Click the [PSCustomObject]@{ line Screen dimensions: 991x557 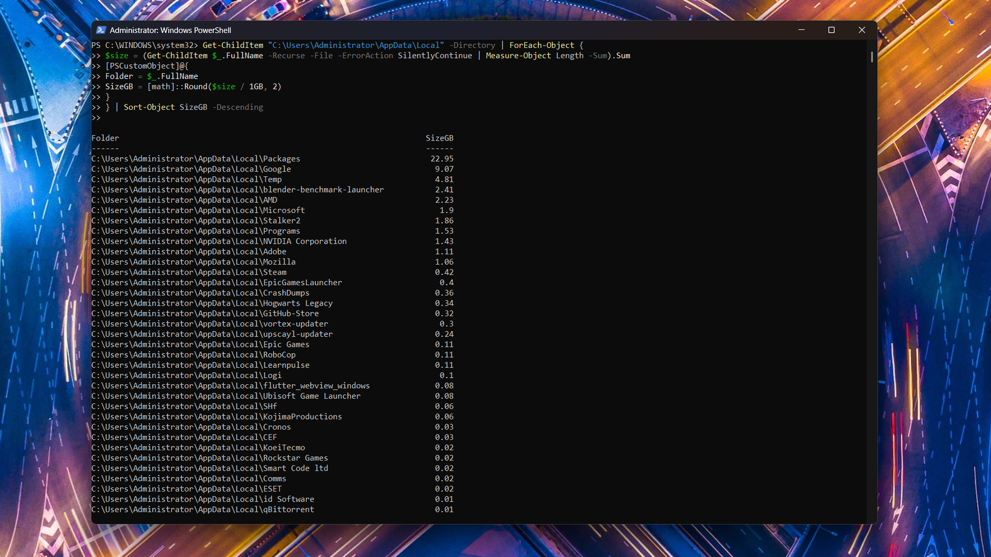coord(147,66)
